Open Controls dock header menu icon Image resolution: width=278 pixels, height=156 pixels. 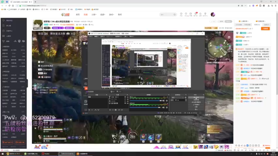tap(204, 95)
